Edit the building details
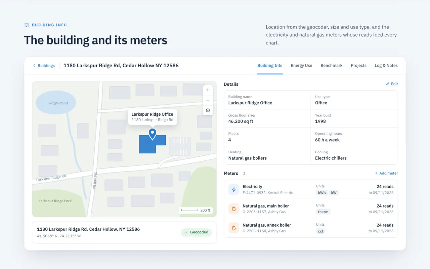 (392, 84)
